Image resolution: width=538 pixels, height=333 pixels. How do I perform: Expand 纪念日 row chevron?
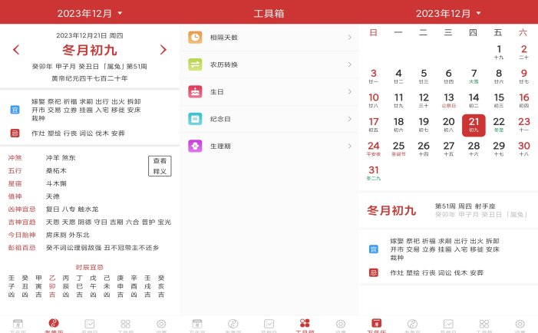350,119
